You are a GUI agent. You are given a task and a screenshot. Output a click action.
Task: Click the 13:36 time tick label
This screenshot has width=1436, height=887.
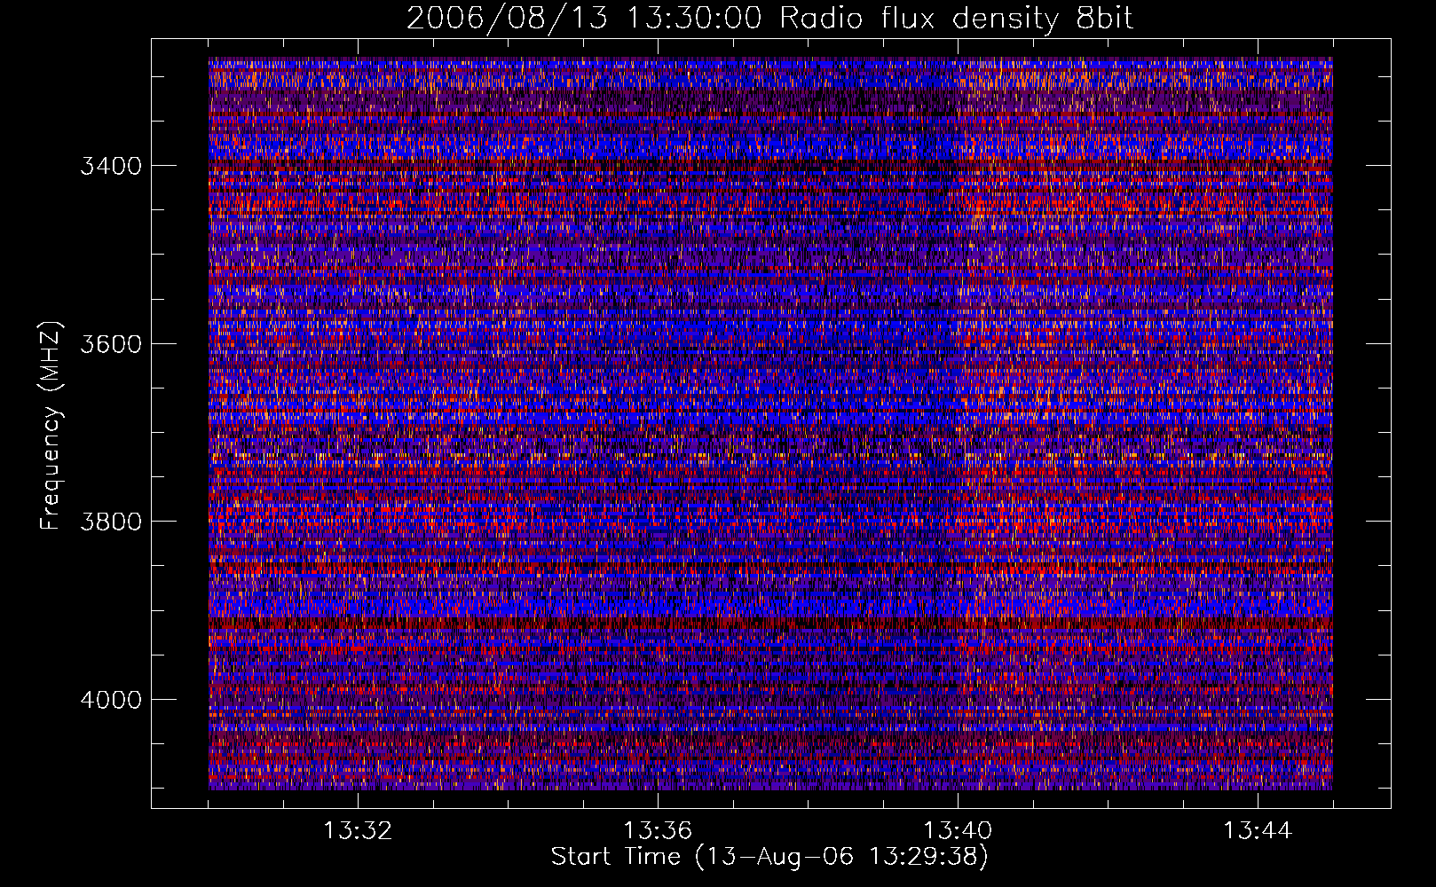pos(658,831)
